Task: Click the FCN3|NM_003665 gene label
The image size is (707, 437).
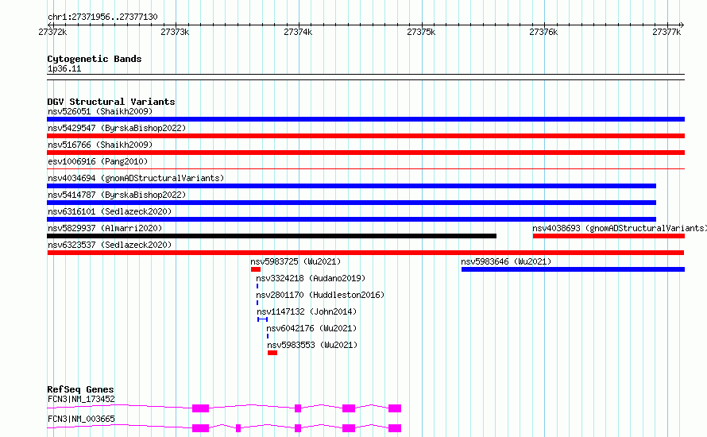Action: [81, 419]
